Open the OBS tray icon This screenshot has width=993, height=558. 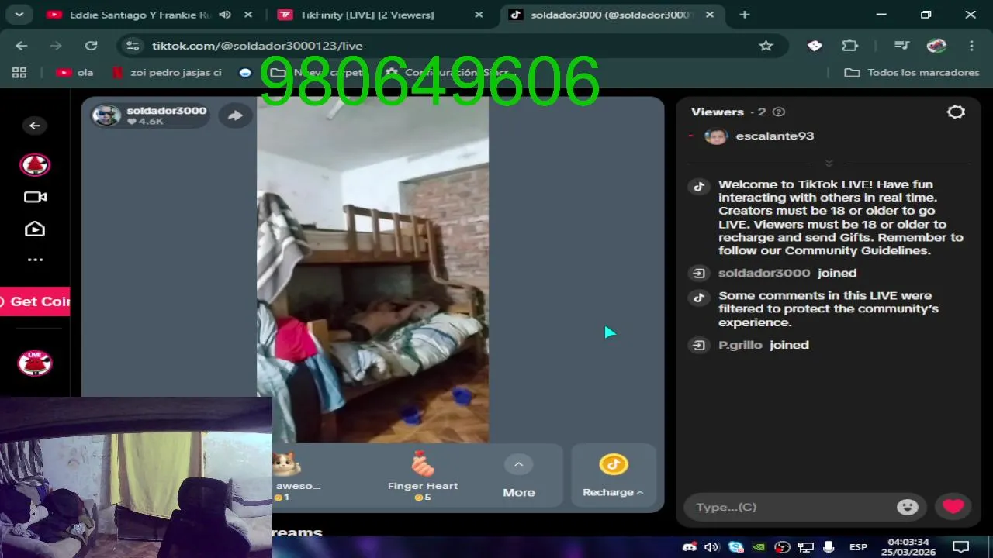click(782, 546)
